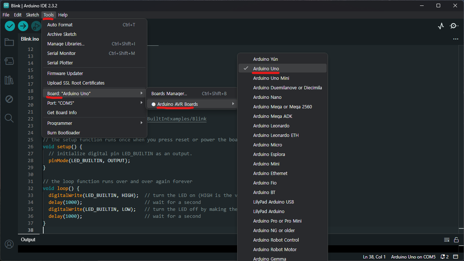Screen dimensions: 464x261
Task: Choose Archive Sketch
Action: pos(95,34)
